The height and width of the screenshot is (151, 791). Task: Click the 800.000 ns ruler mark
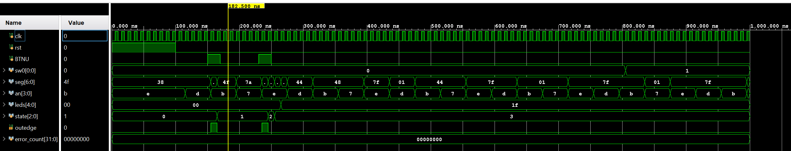click(639, 26)
